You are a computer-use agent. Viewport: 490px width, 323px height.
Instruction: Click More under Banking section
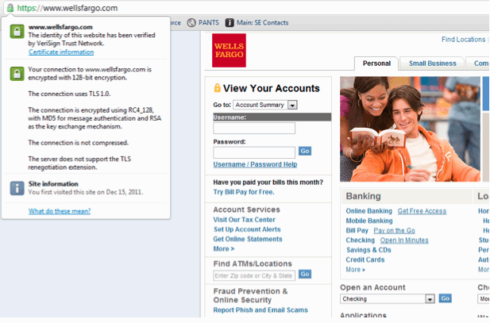click(x=355, y=269)
